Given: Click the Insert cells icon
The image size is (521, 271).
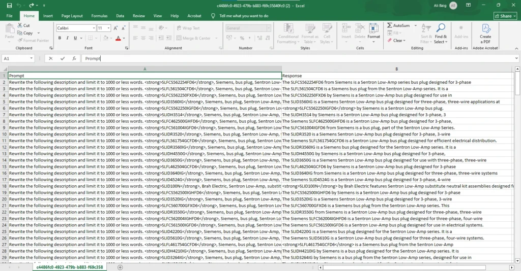Looking at the screenshot, I should pyautogui.click(x=346, y=29).
